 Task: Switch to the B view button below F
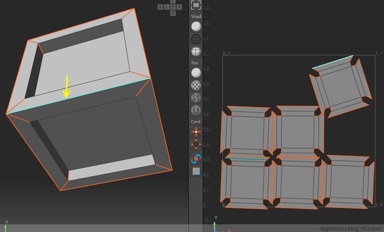[x=173, y=13]
